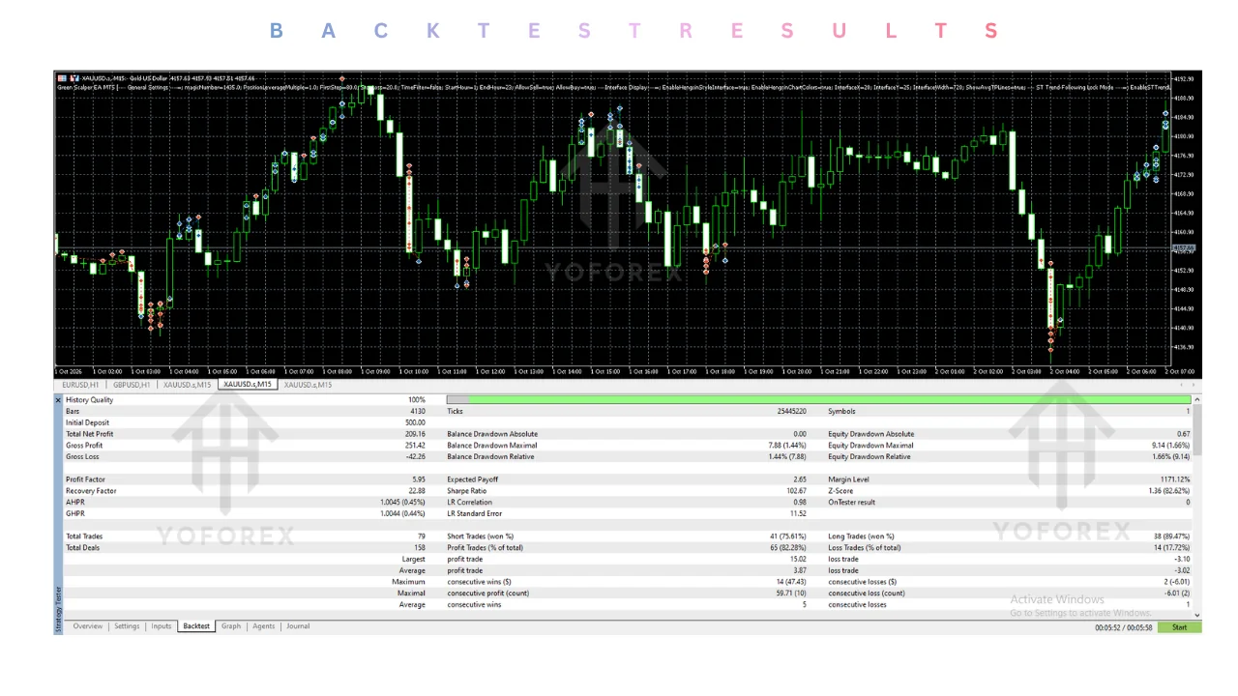Go to the Inputs tab
Image resolution: width=1238 pixels, height=696 pixels.
pyautogui.click(x=162, y=626)
